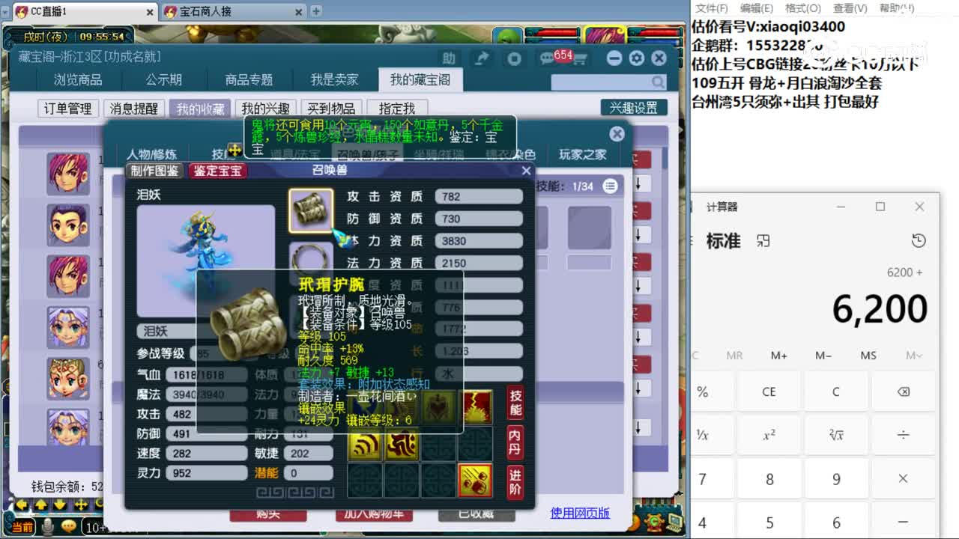Click the settings gear icon on the game window

(x=636, y=58)
